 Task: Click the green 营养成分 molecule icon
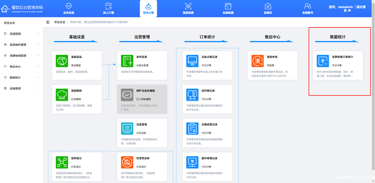pyautogui.click(x=62, y=162)
